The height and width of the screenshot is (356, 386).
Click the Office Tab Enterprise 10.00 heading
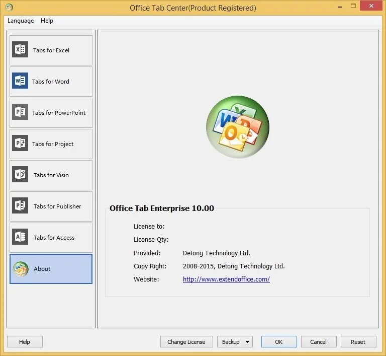(x=162, y=208)
